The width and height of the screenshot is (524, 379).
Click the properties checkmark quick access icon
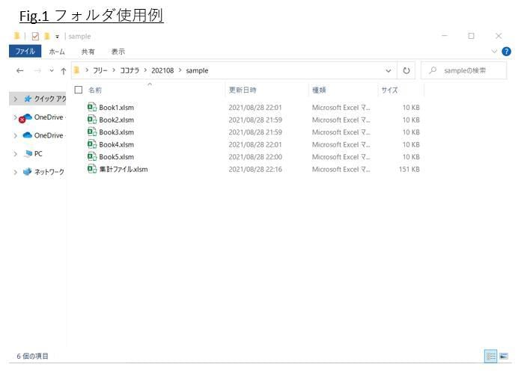point(35,36)
